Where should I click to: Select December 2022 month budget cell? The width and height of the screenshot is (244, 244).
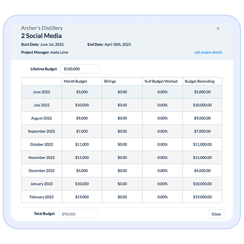[x=82, y=171]
